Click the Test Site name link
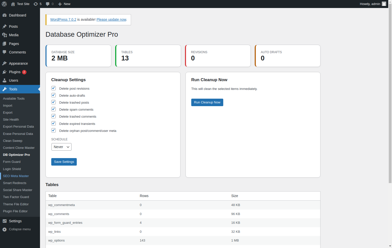The width and height of the screenshot is (392, 248). (23, 4)
